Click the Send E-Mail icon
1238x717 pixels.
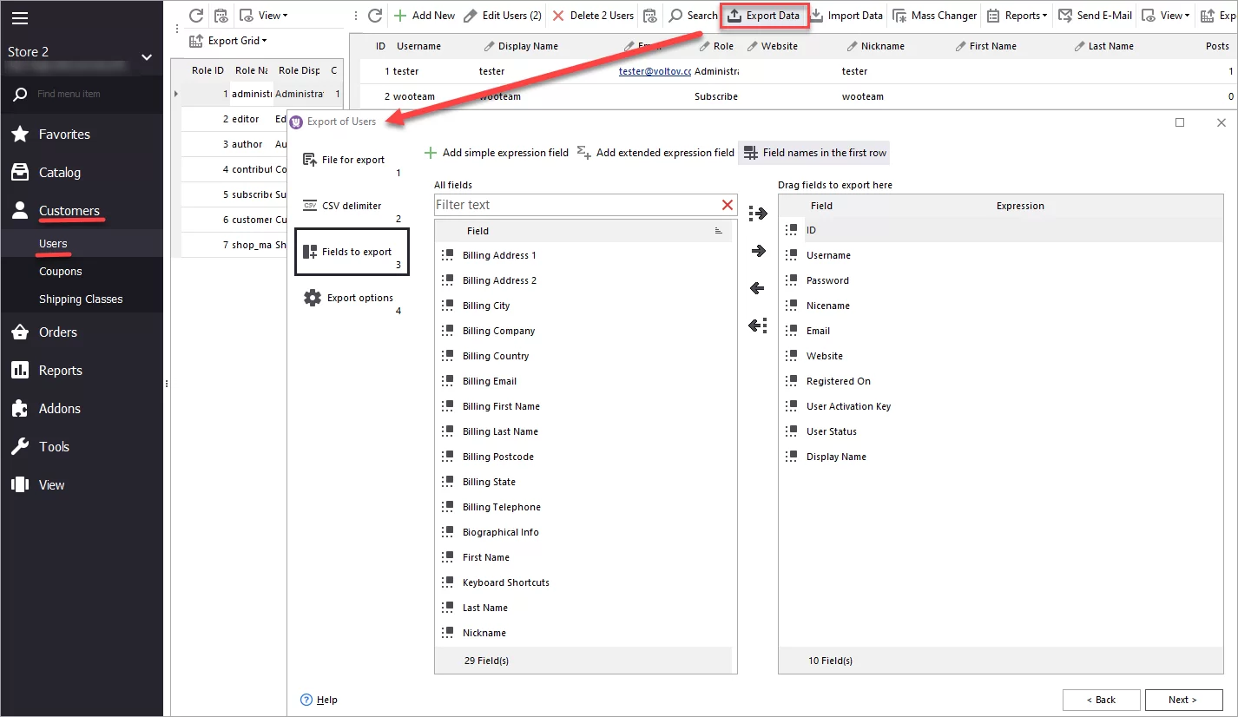pyautogui.click(x=1095, y=15)
